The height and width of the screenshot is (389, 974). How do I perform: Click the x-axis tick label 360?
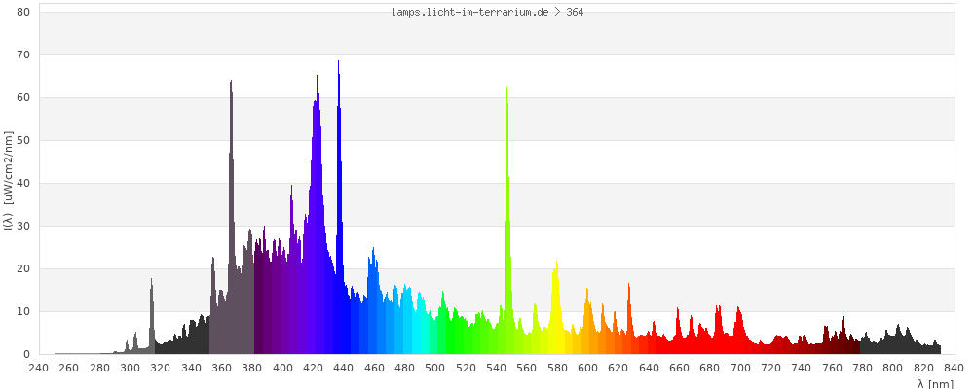pos(221,368)
